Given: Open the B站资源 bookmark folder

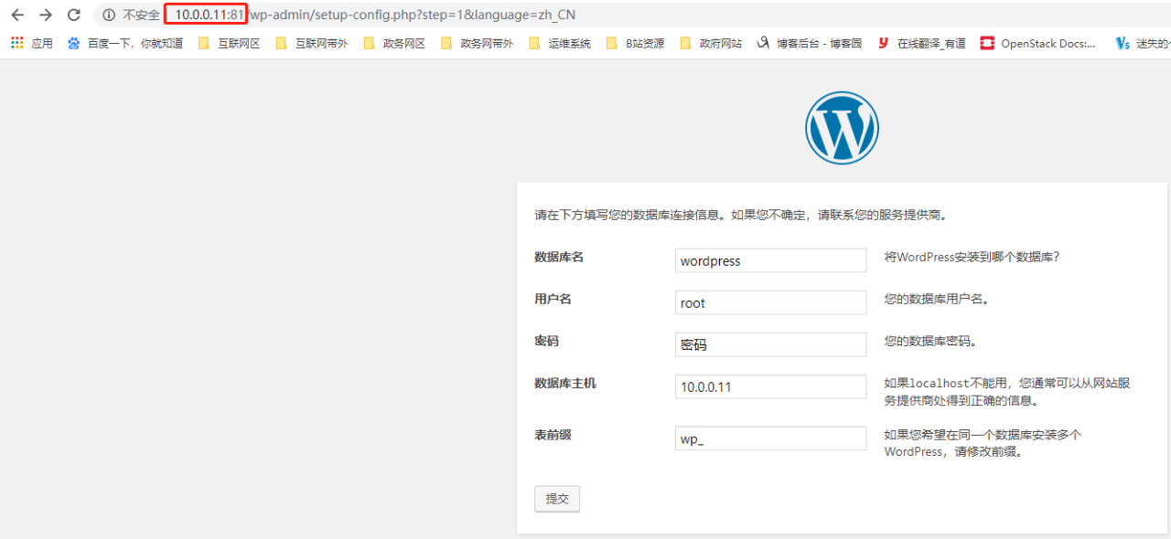Looking at the screenshot, I should 636,43.
